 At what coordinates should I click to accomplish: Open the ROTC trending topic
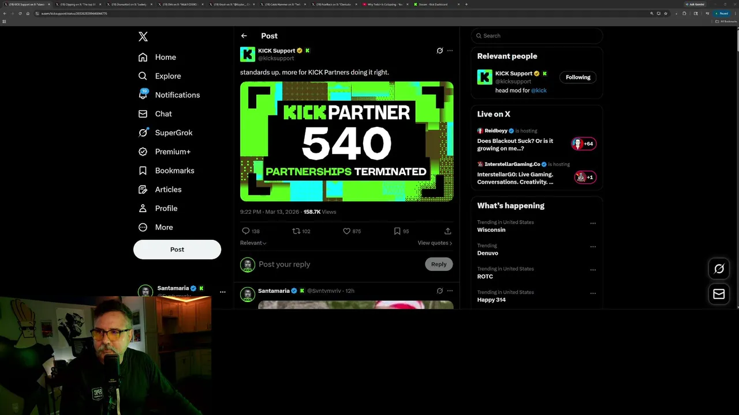(x=485, y=277)
